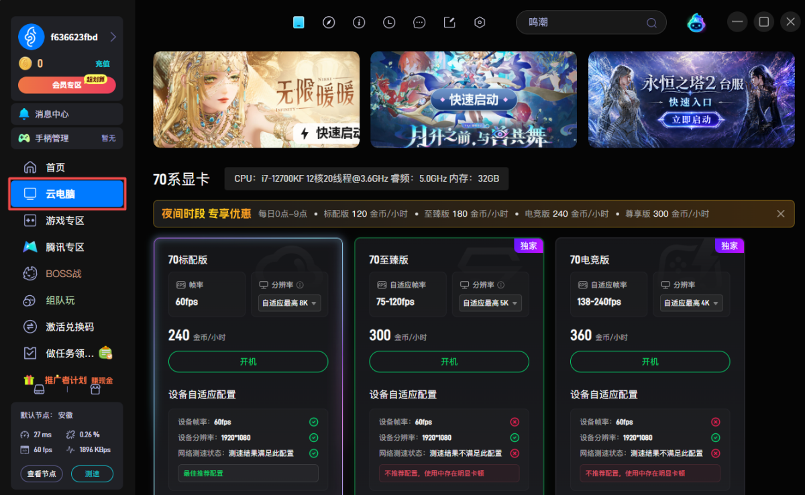Viewport: 805px width, 495px height.
Task: Click 70系显卡 heading
Action: point(181,179)
